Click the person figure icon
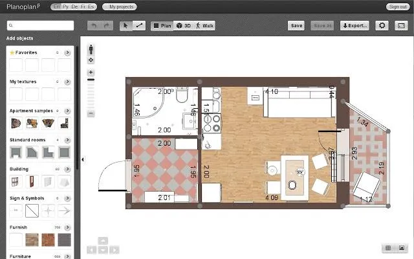 [91, 49]
